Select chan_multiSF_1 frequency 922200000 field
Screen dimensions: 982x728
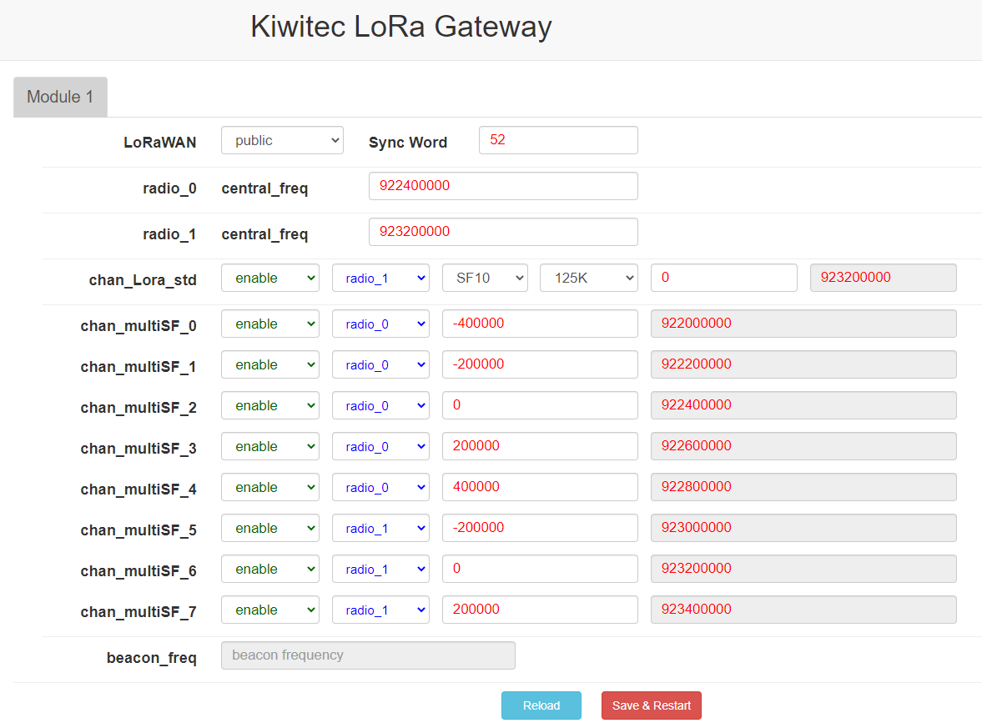803,364
